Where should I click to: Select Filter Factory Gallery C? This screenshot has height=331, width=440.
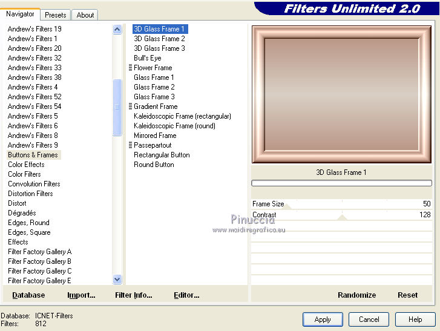[39, 271]
